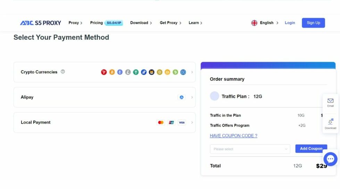Expand the Crypto Currencies payment option

(x=192, y=72)
